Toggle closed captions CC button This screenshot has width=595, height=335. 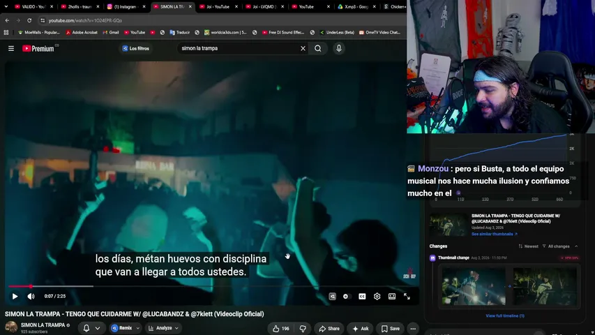[x=362, y=296]
